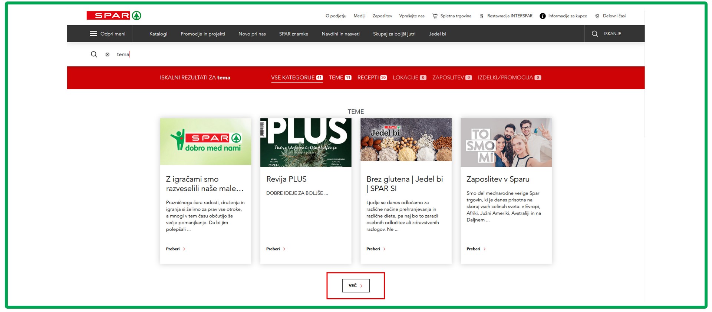Image resolution: width=712 pixels, height=312 pixels.
Task: Open the Jedel bi nuts image
Action: click(x=406, y=140)
